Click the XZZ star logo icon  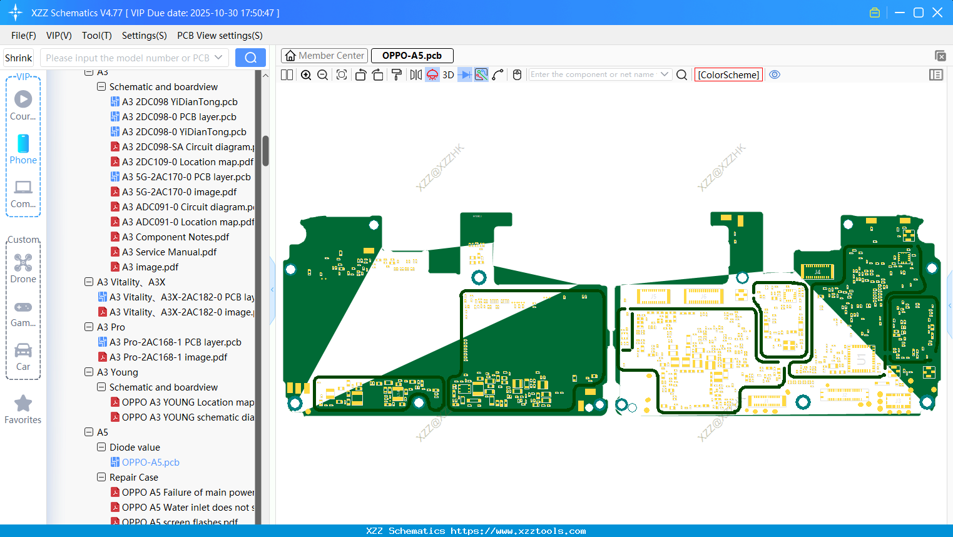pos(15,13)
